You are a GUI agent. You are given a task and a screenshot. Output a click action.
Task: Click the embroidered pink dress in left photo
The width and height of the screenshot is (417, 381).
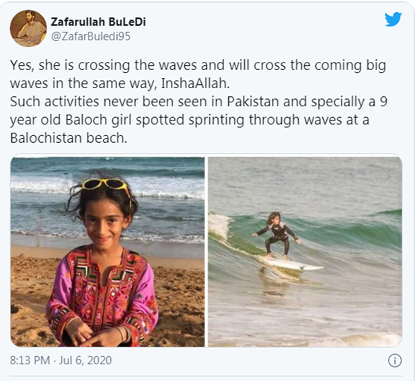102,296
